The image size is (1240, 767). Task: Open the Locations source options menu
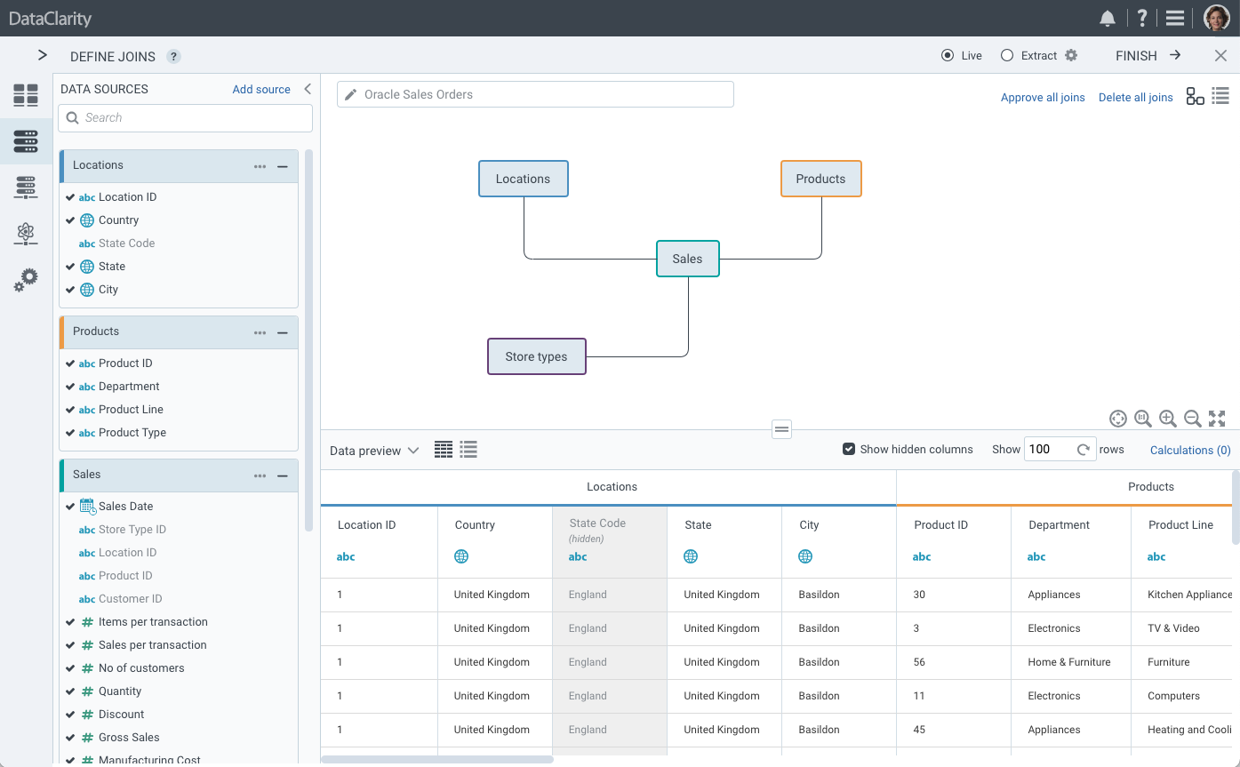point(260,166)
